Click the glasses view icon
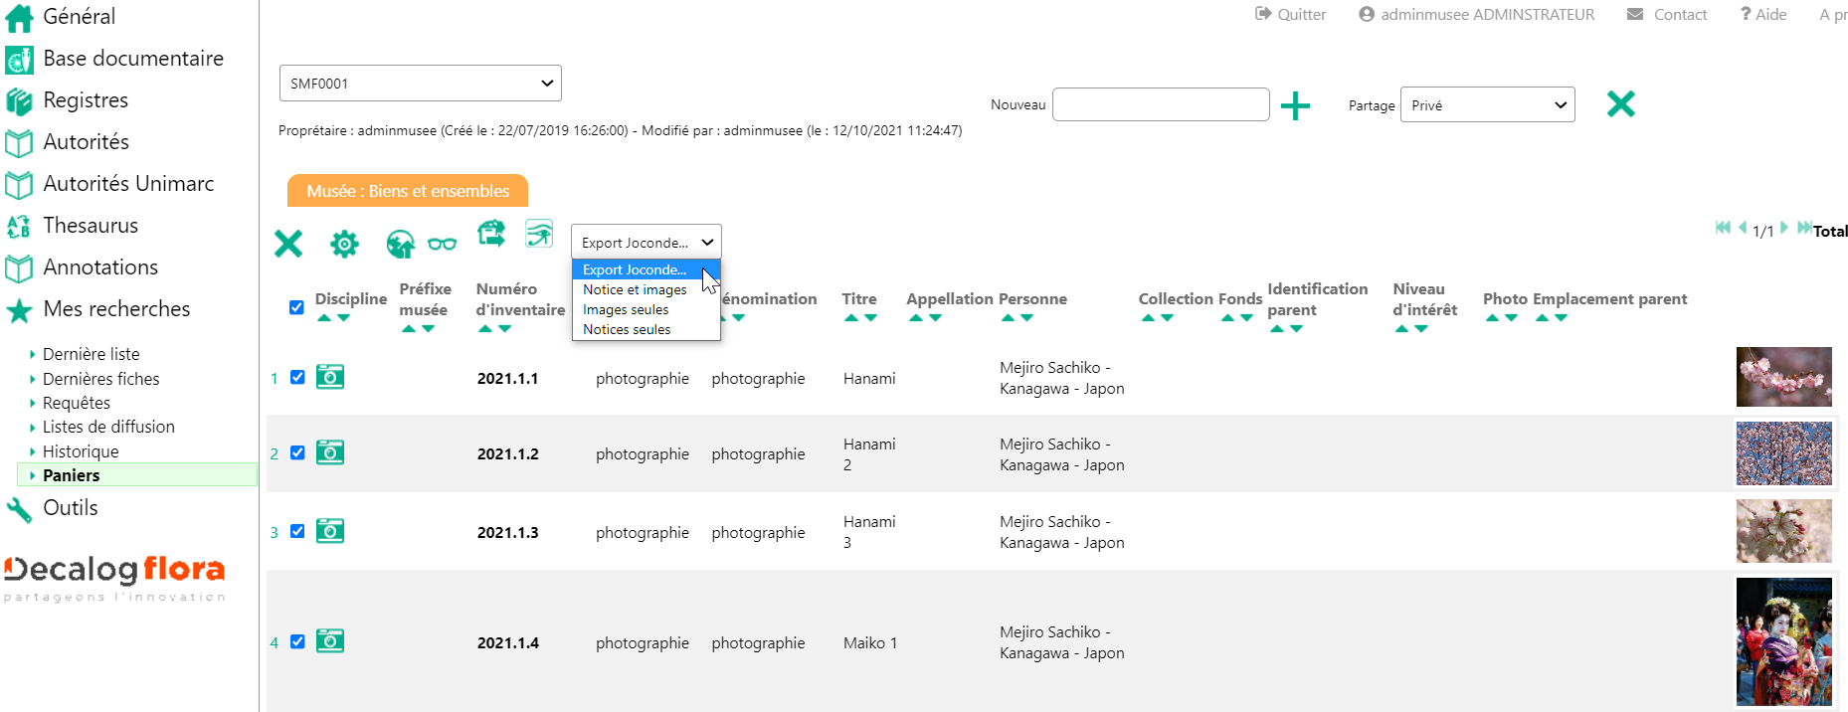The image size is (1848, 712). [x=442, y=244]
